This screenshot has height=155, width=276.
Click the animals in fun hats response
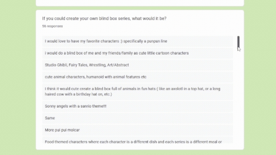click(132, 92)
